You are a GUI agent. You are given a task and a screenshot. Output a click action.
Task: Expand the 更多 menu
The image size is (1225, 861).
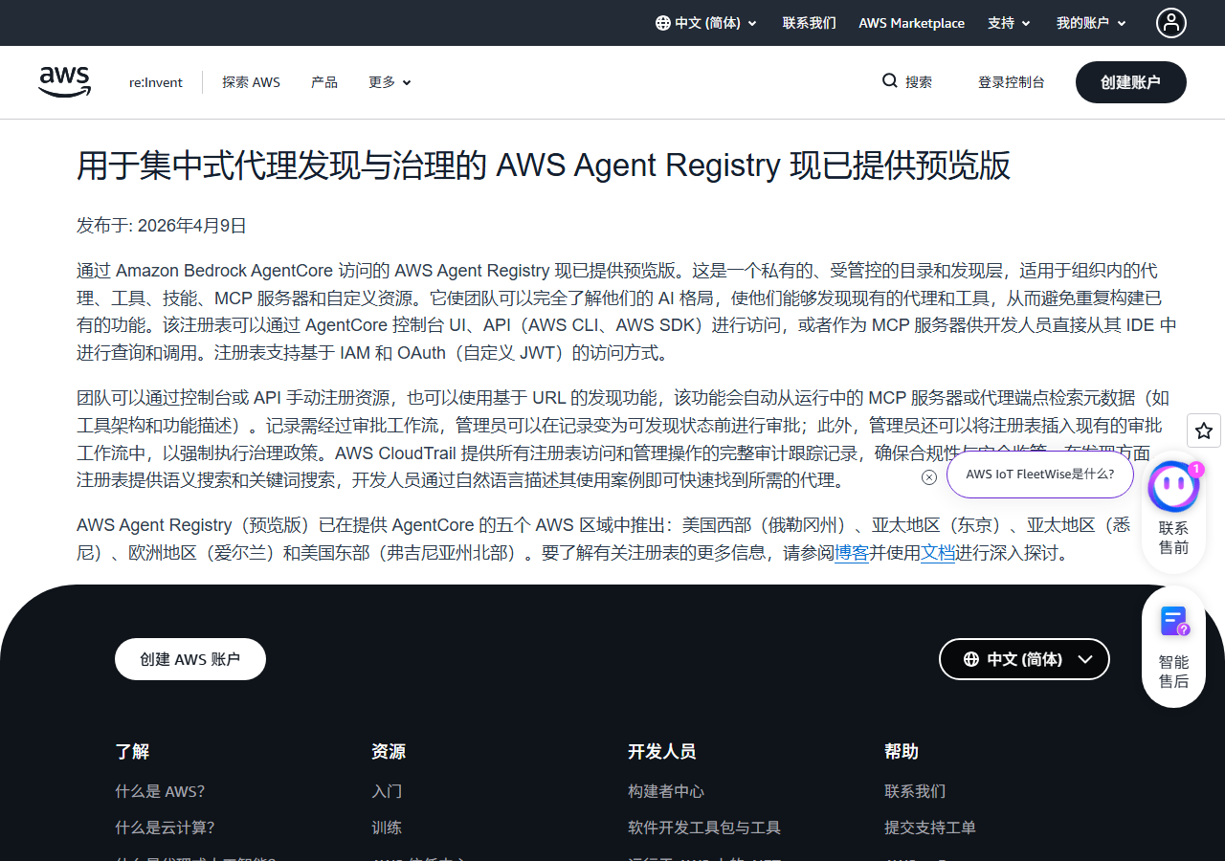390,82
